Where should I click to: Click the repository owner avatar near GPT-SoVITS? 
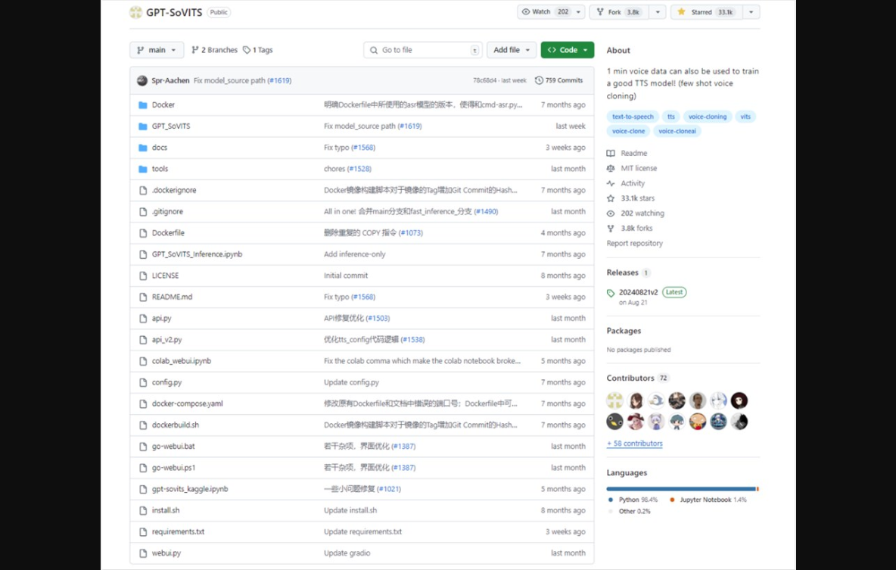click(x=135, y=12)
